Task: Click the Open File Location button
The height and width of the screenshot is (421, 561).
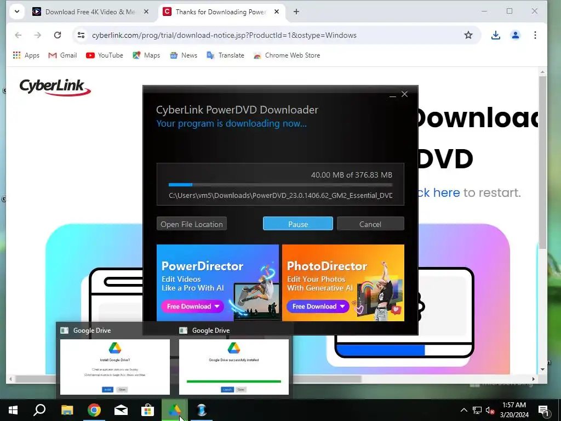Action: pyautogui.click(x=191, y=224)
